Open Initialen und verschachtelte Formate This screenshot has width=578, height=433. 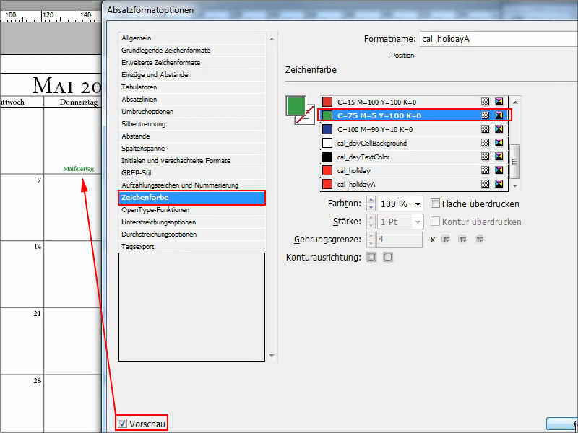tap(191, 160)
